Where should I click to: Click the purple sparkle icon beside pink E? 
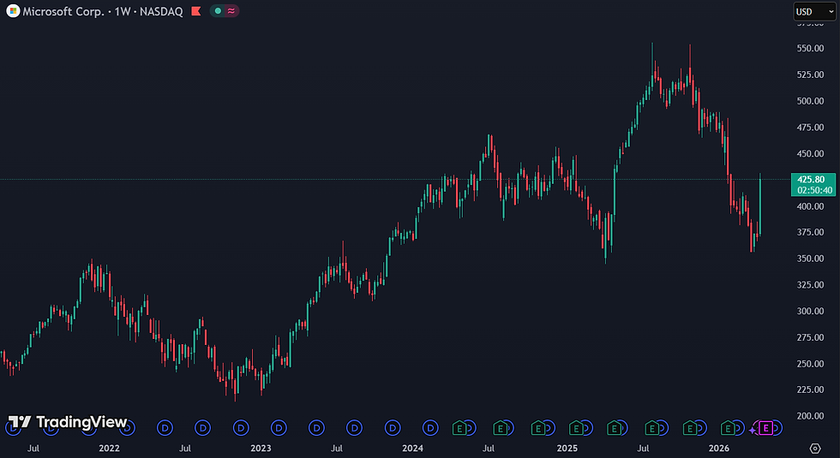(x=753, y=430)
